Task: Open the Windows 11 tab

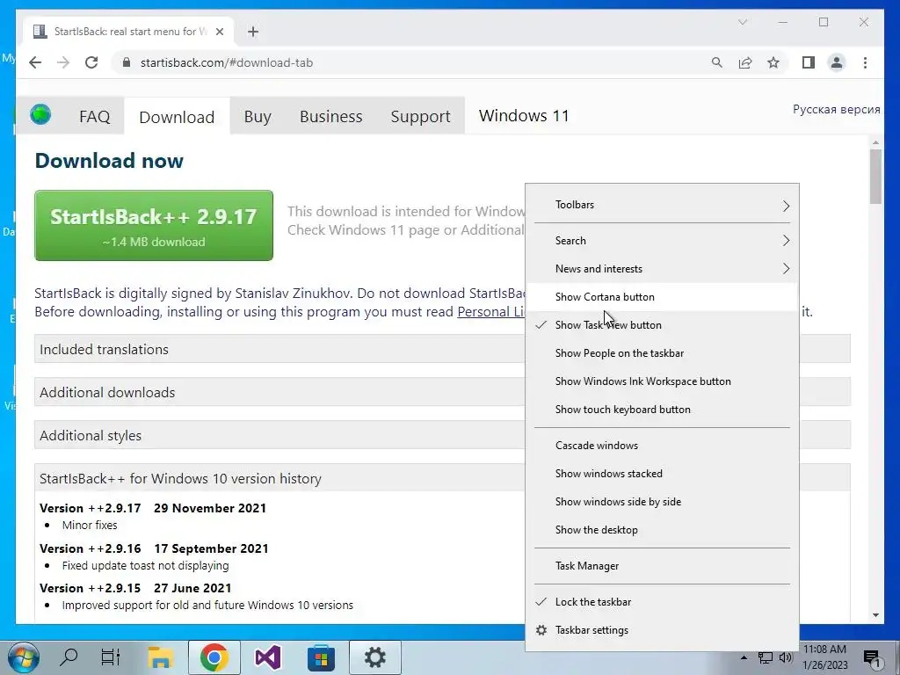Action: click(x=524, y=116)
